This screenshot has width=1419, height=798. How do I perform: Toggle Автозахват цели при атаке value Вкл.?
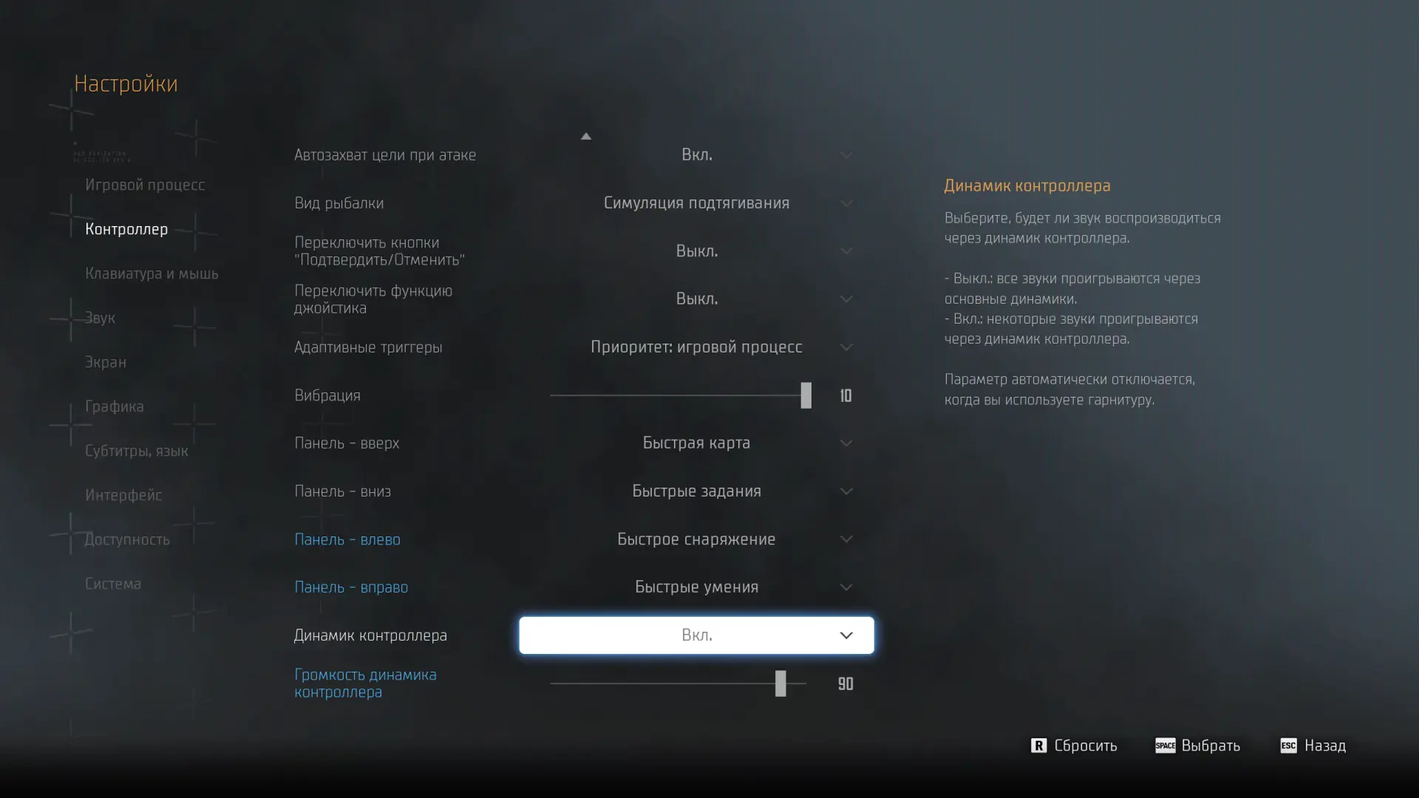(697, 154)
